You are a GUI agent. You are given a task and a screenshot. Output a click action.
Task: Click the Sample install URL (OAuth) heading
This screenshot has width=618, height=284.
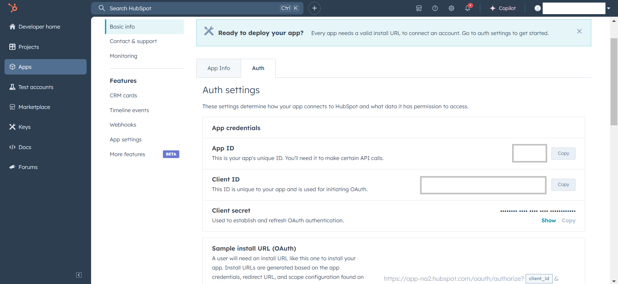pyautogui.click(x=254, y=248)
